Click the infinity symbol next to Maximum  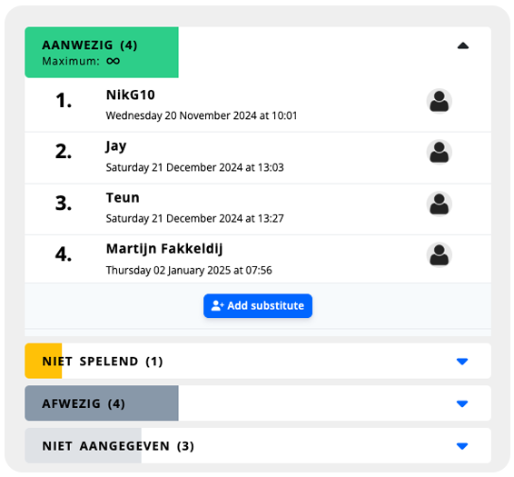tap(114, 61)
